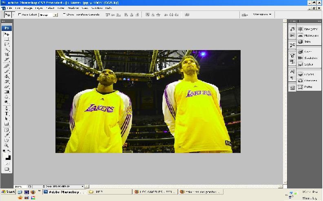The height and width of the screenshot is (201, 323).
Task: Select the Rectangular Marquee tool
Action: [x=7, y=39]
